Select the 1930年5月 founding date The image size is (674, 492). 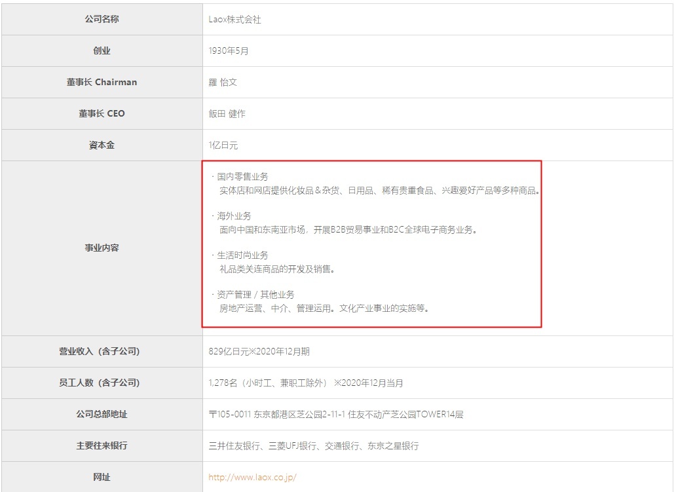pos(229,50)
